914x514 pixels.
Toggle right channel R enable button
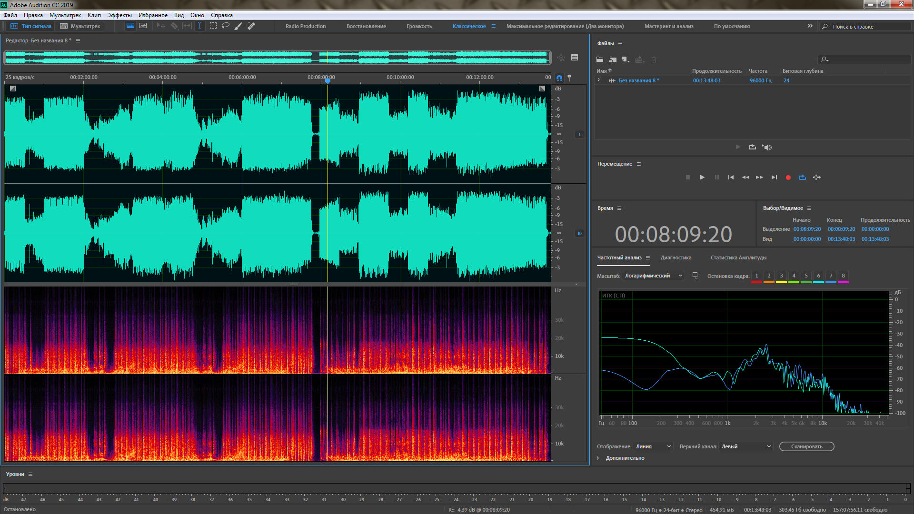click(580, 233)
